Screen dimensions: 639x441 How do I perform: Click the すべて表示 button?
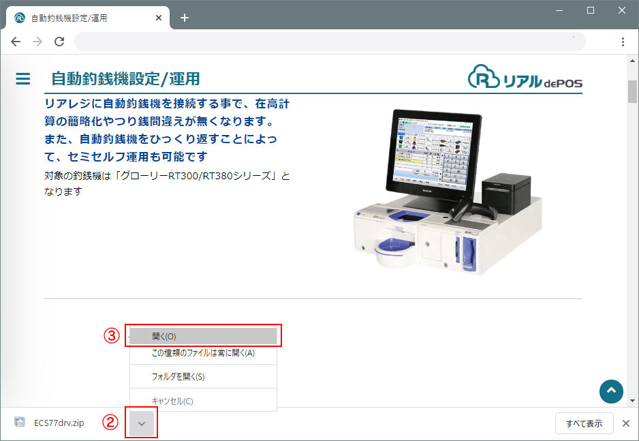click(x=584, y=423)
